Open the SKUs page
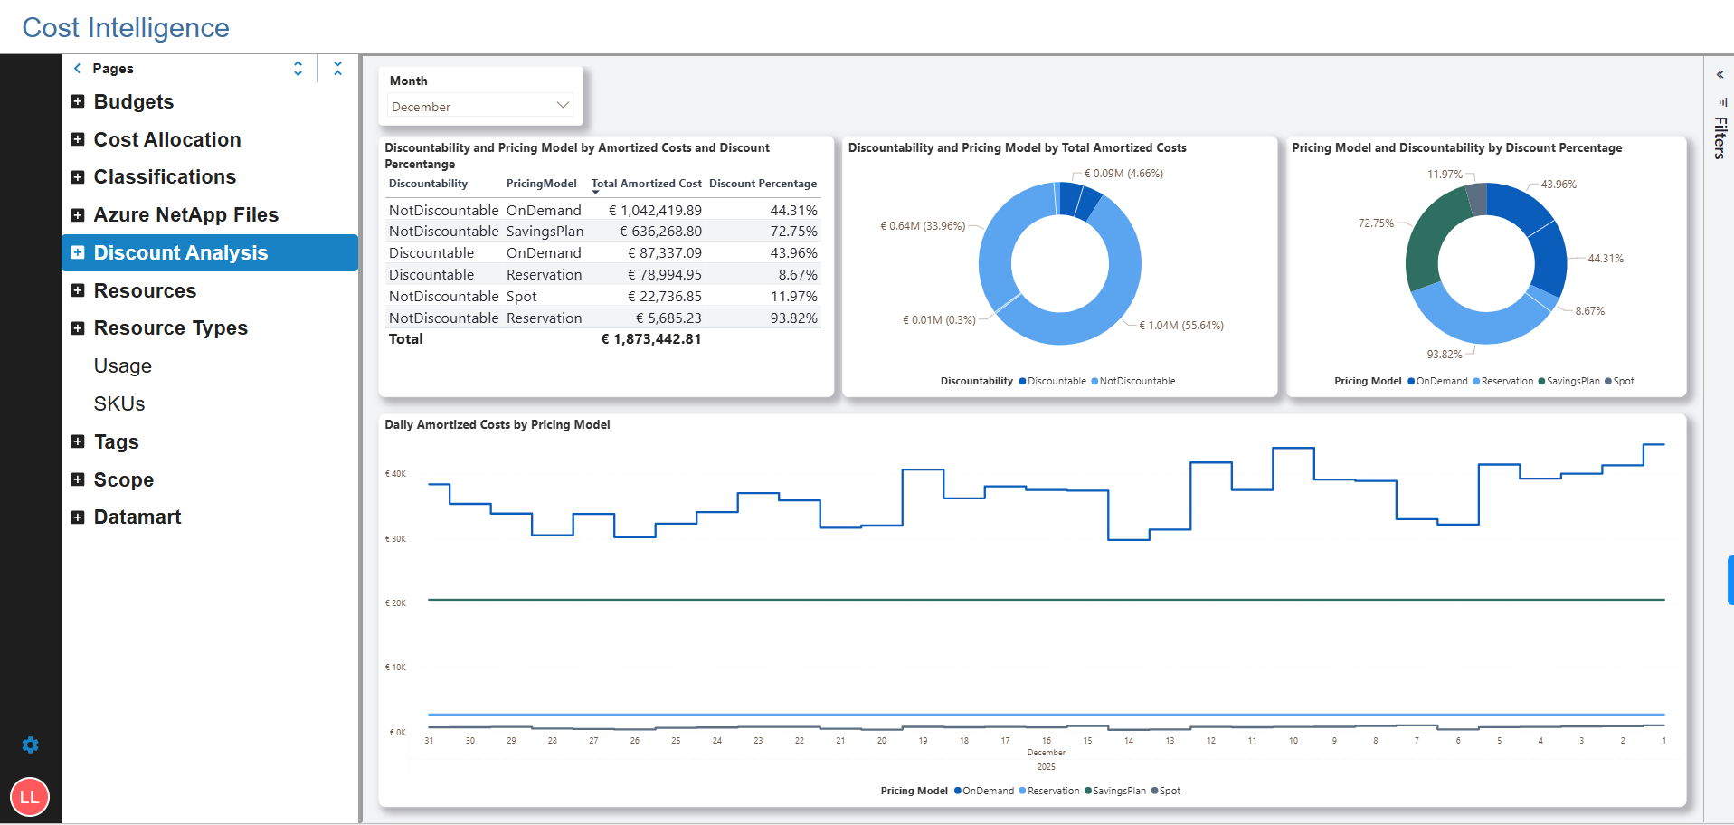This screenshot has height=825, width=1734. click(119, 404)
